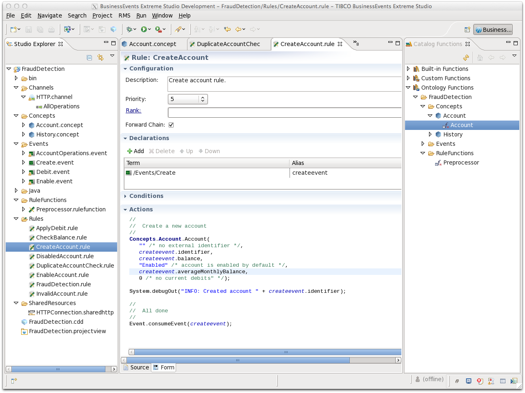This screenshot has width=525, height=393.
Task: Click Link with Editor icon in Studio Explorer
Action: point(100,58)
